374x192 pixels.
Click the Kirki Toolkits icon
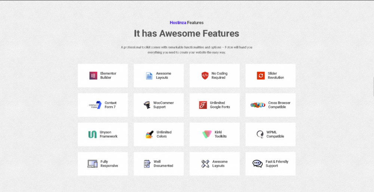[x=207, y=135]
